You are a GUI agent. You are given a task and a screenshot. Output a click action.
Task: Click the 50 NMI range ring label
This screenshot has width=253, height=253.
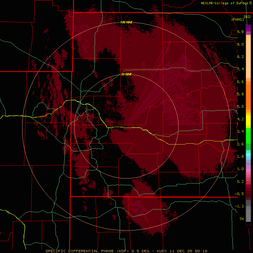tap(126, 74)
